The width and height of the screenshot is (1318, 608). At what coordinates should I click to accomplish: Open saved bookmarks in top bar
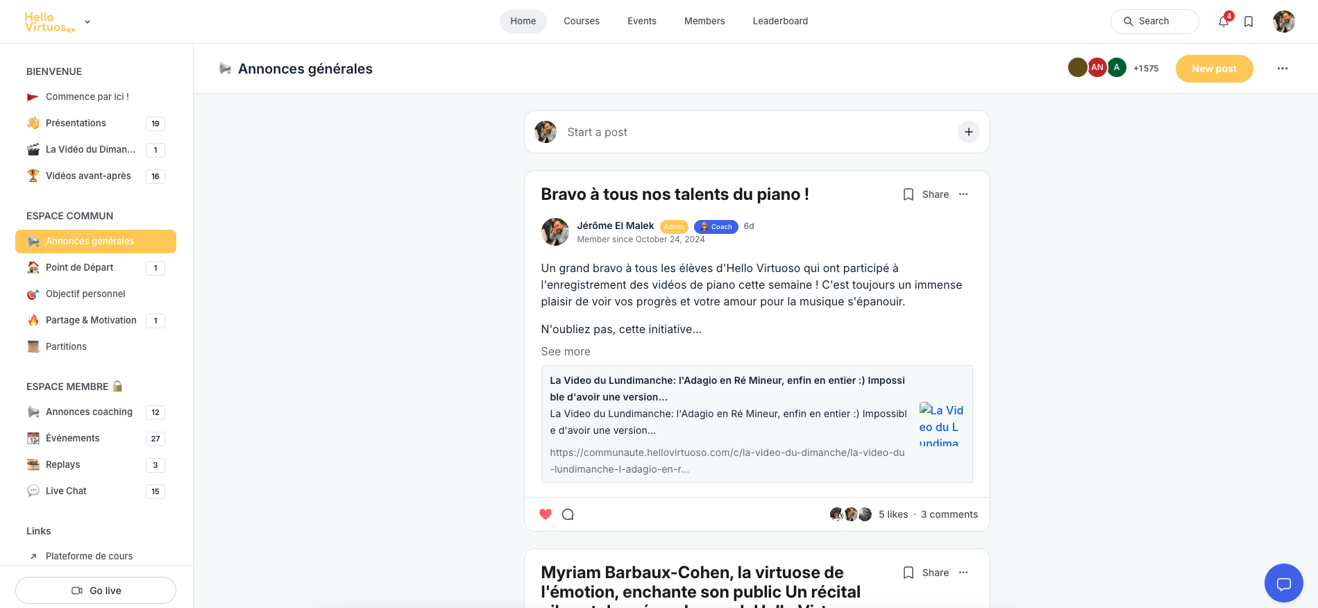tap(1249, 22)
